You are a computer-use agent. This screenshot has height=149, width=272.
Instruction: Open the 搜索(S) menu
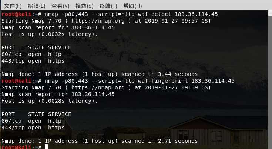(x=84, y=6)
